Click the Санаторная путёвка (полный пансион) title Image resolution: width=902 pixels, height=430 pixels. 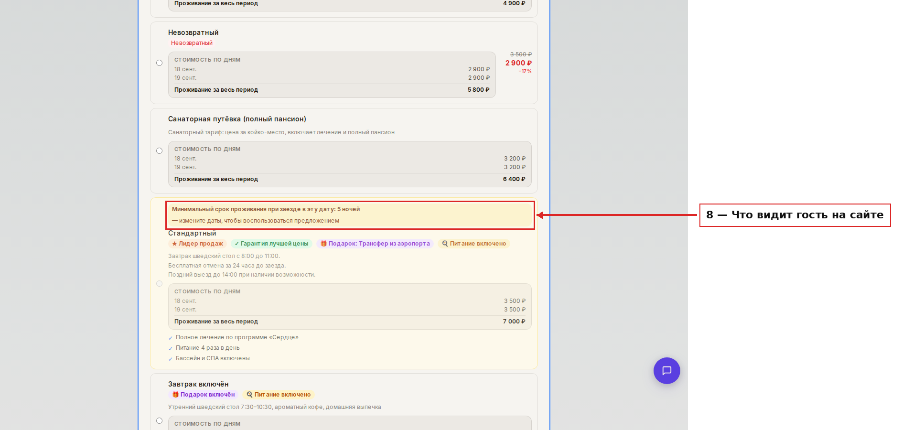click(237, 119)
